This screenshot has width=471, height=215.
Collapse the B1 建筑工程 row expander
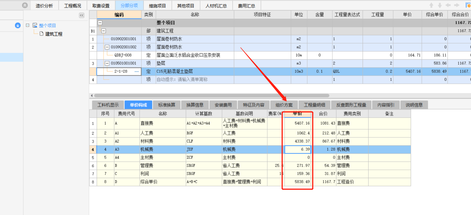[x=104, y=31]
